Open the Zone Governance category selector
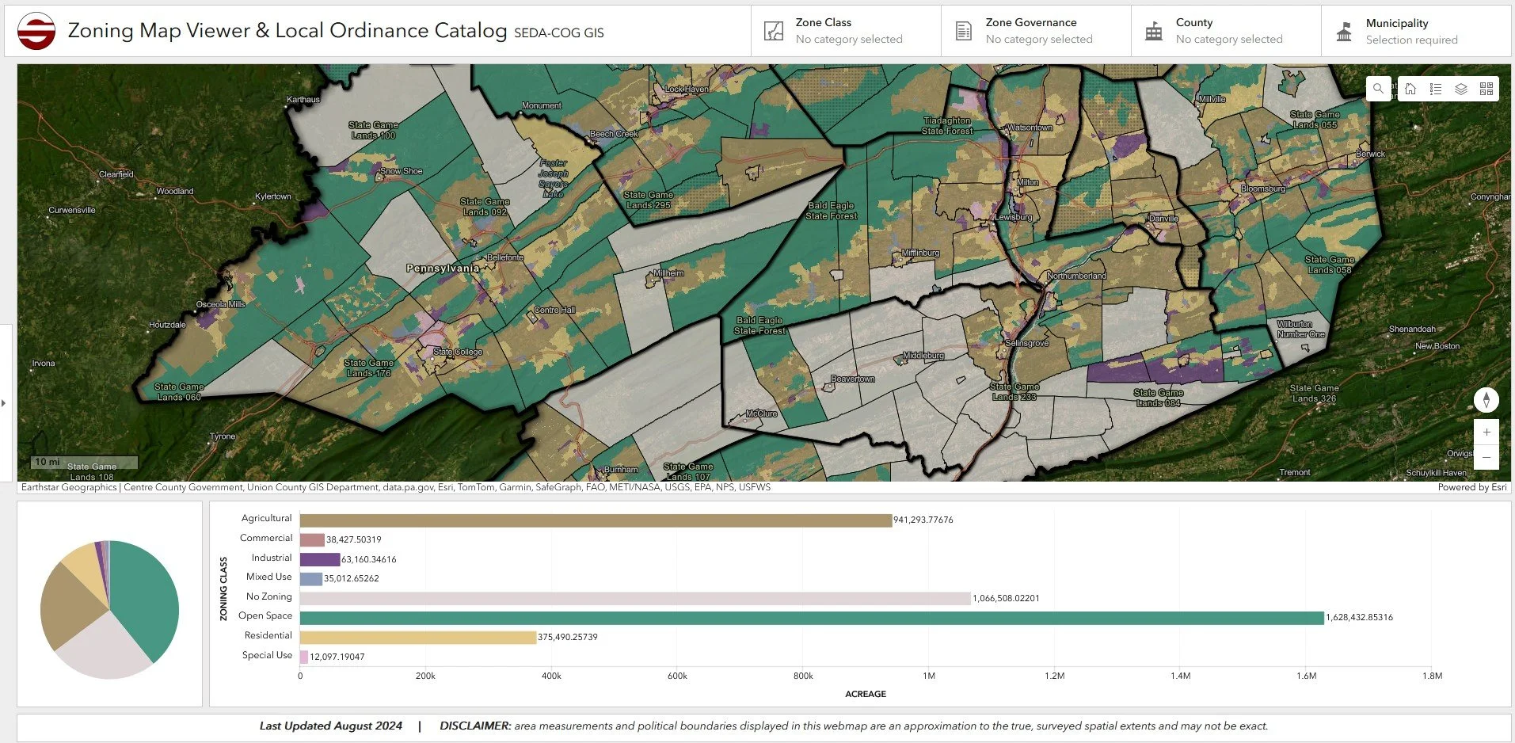 (1036, 31)
